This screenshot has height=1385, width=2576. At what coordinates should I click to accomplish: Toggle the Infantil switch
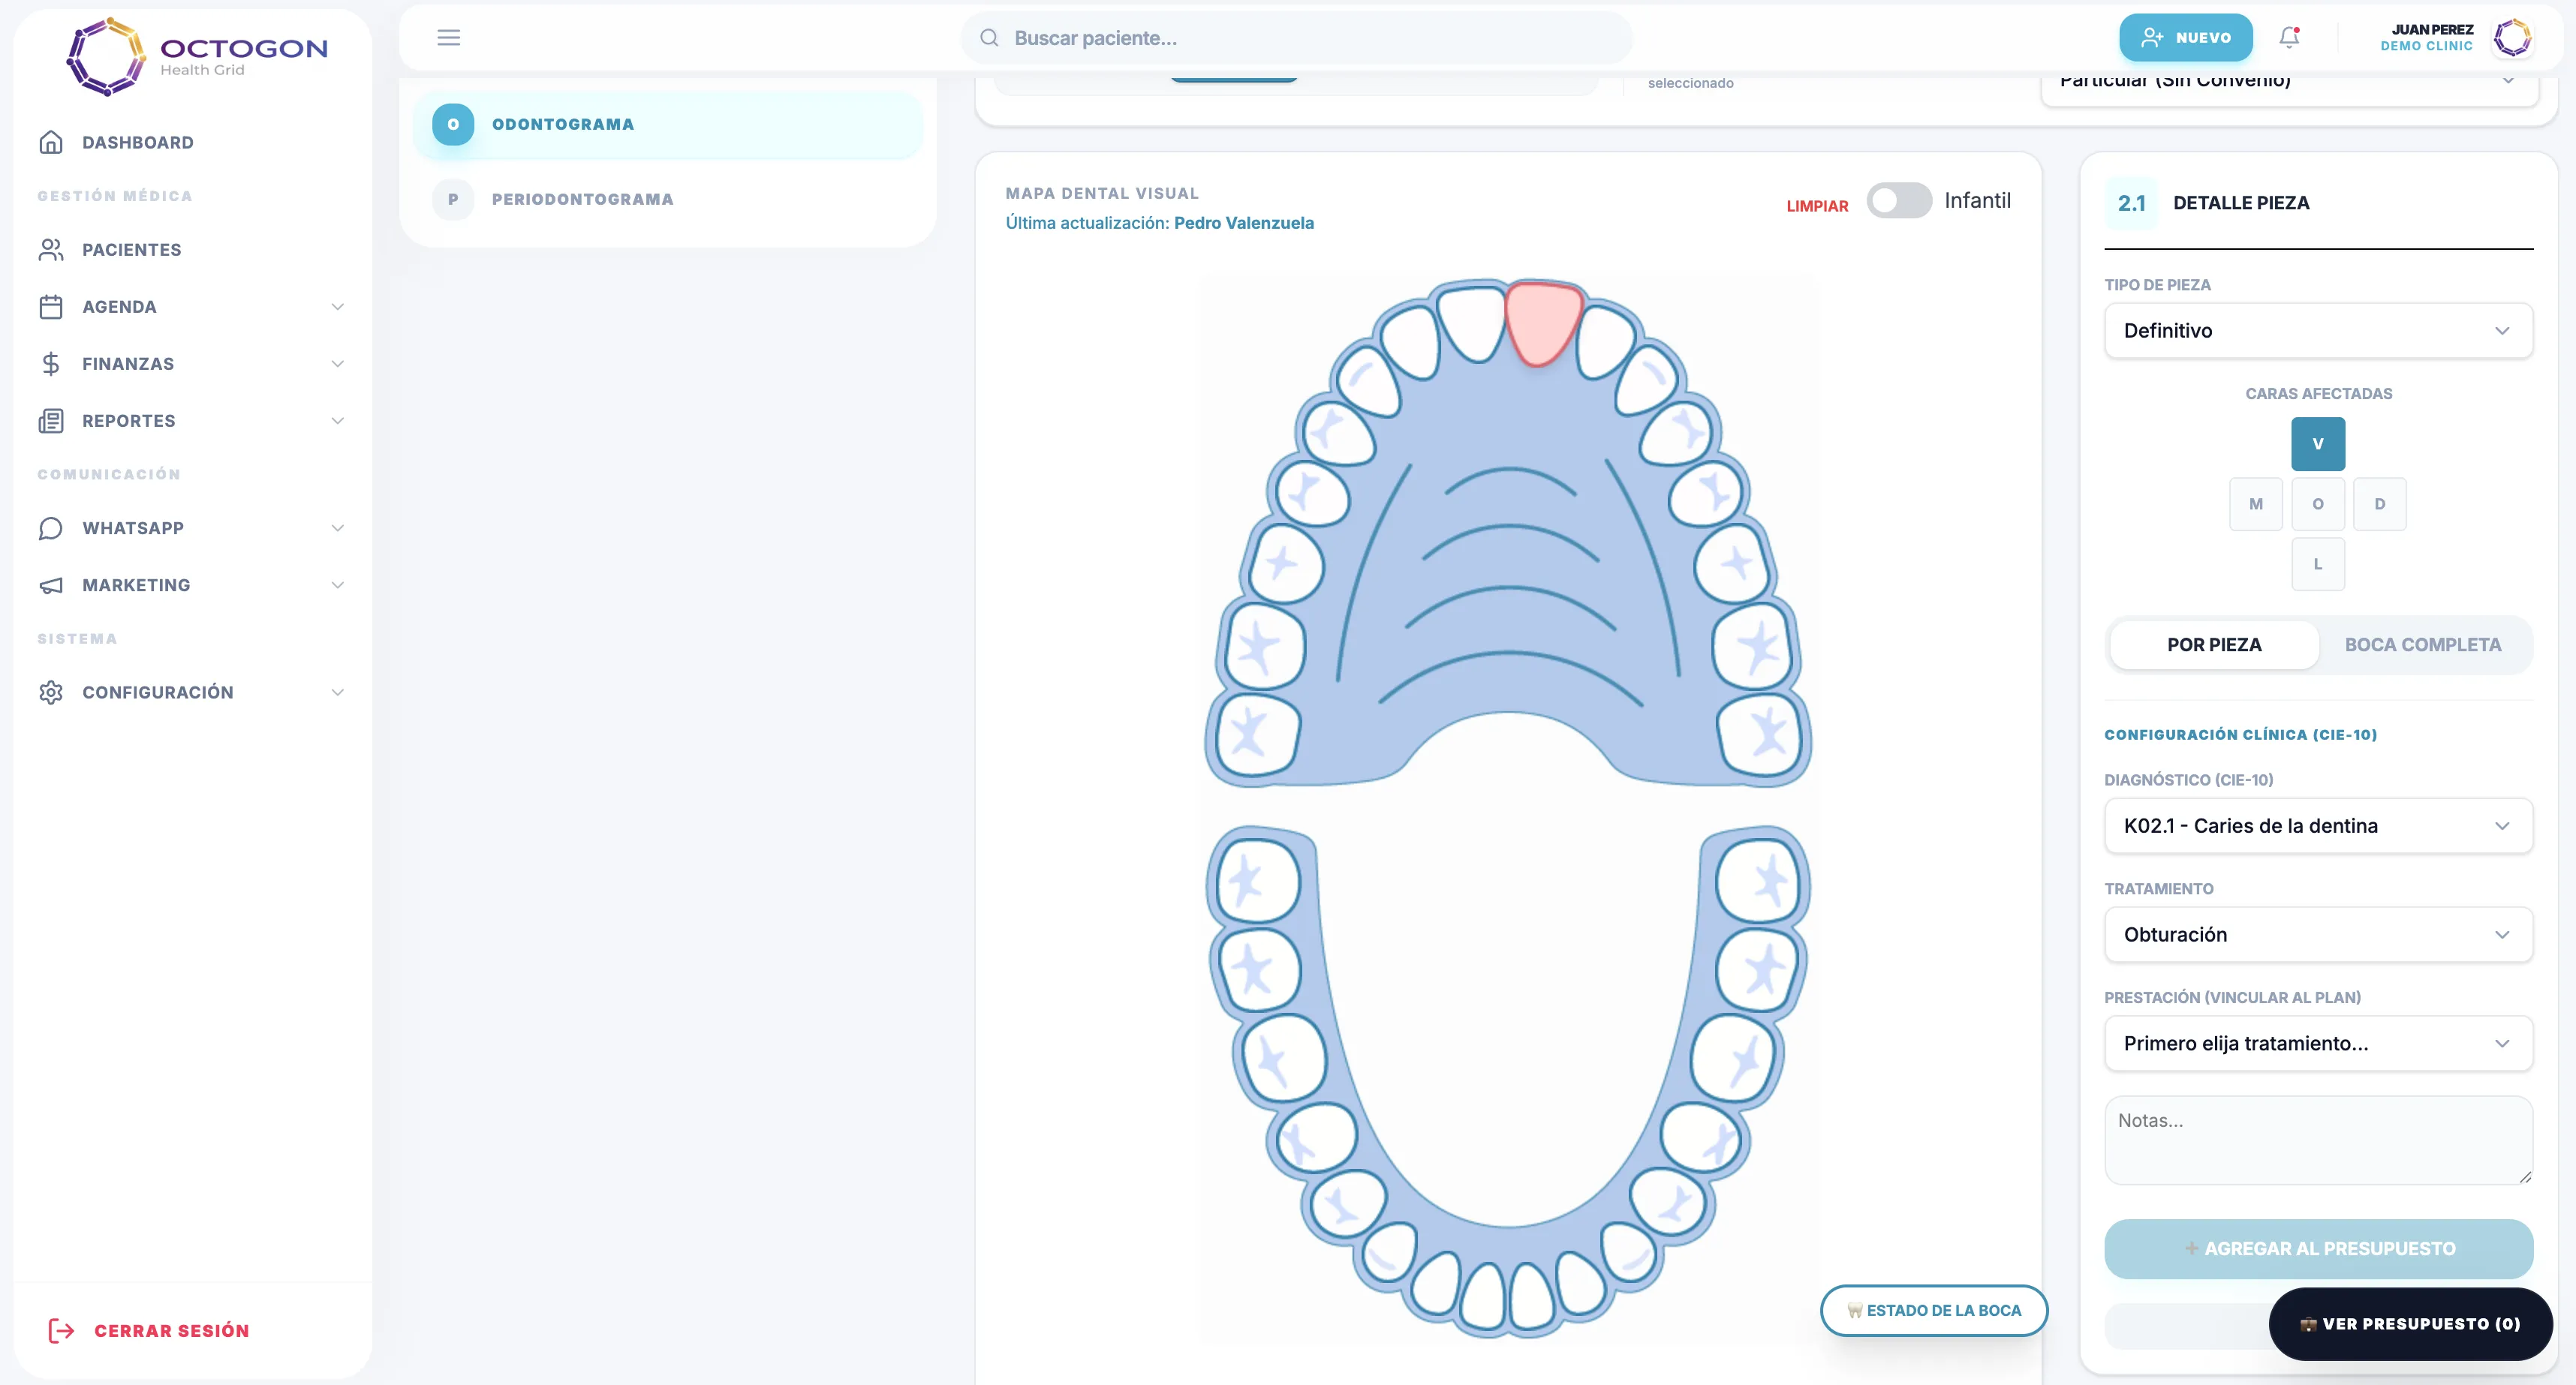pos(1899,200)
